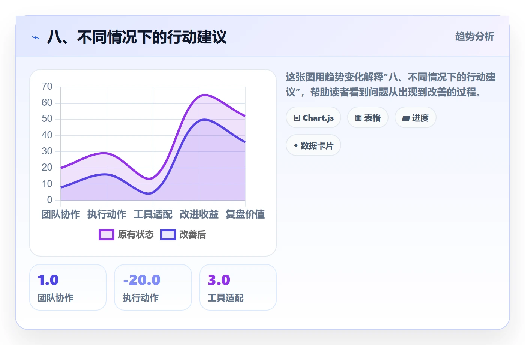Image resolution: width=525 pixels, height=345 pixels.
Task: Toggle the 原有状态 legend swatch
Action: (106, 235)
